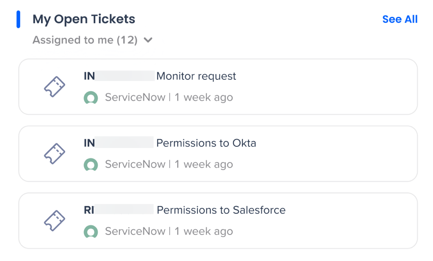
Task: Open the full ticket list via See All
Action: pyautogui.click(x=400, y=19)
